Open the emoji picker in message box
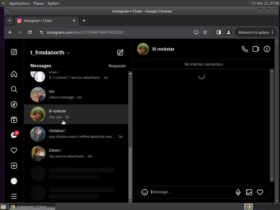The width and height of the screenshot is (280, 210). click(145, 192)
